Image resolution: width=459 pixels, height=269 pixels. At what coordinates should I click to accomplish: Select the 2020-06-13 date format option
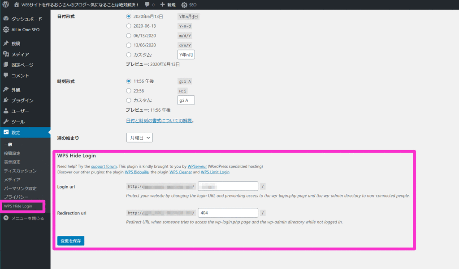(x=129, y=26)
